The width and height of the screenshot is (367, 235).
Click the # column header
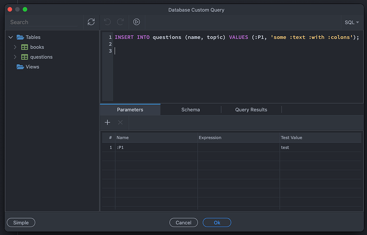pos(109,137)
